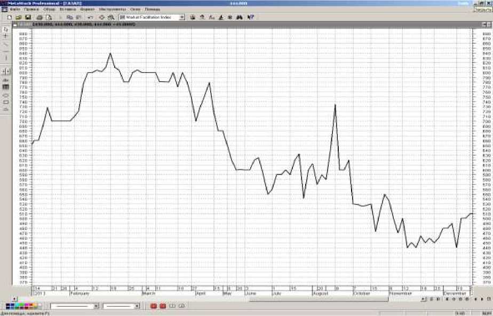Screen dimensions: 493x316
Task: Click the November label on date axis
Action: pos(401,294)
